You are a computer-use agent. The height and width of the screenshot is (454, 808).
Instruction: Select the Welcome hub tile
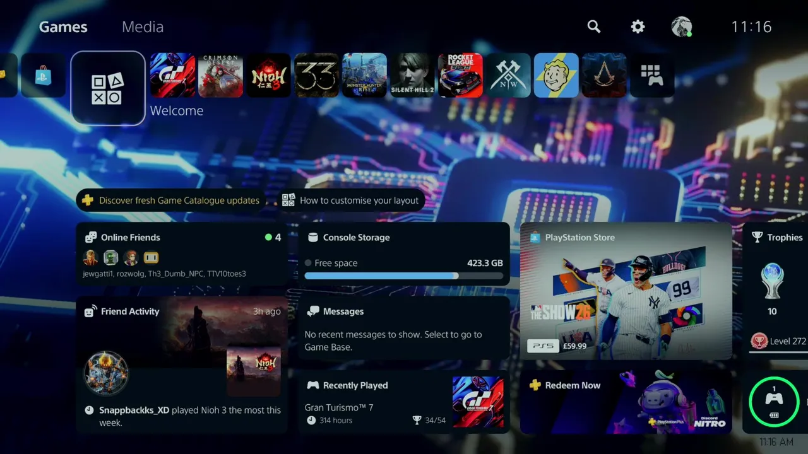[x=108, y=88]
